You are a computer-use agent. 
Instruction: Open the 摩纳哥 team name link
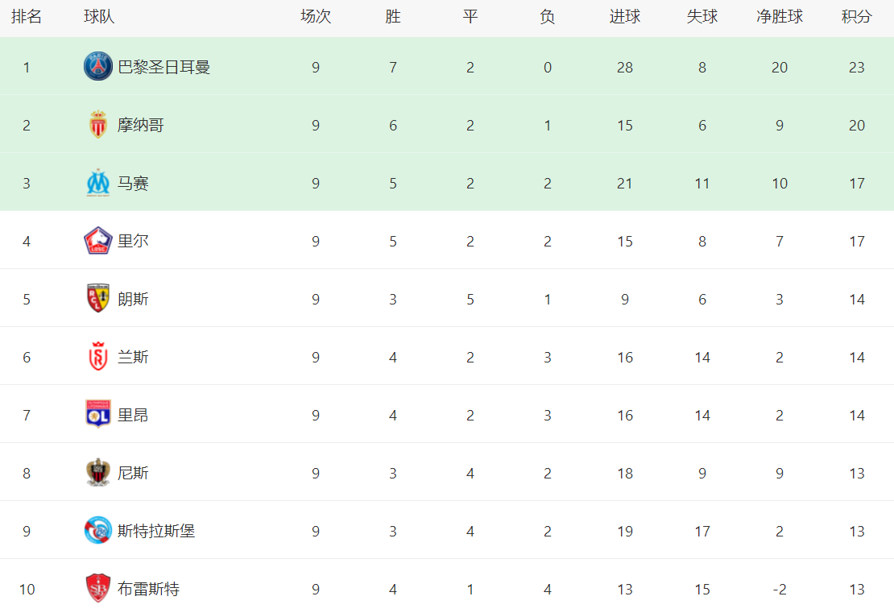tap(141, 125)
